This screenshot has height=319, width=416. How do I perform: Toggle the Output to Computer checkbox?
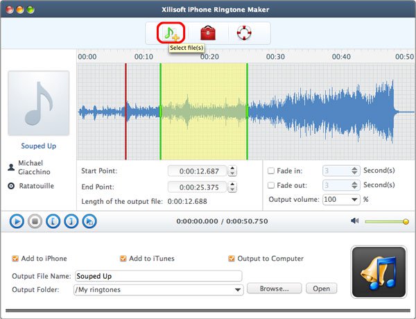232,259
